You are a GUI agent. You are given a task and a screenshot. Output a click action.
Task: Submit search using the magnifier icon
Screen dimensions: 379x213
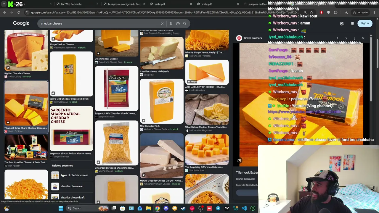pyautogui.click(x=185, y=23)
